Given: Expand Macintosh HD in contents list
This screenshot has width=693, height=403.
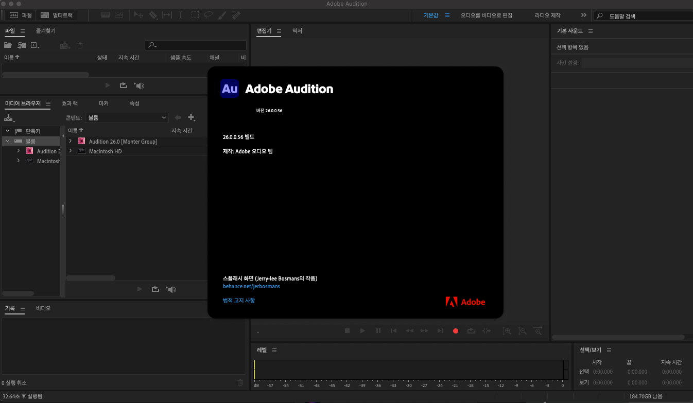Looking at the screenshot, I should [x=71, y=151].
